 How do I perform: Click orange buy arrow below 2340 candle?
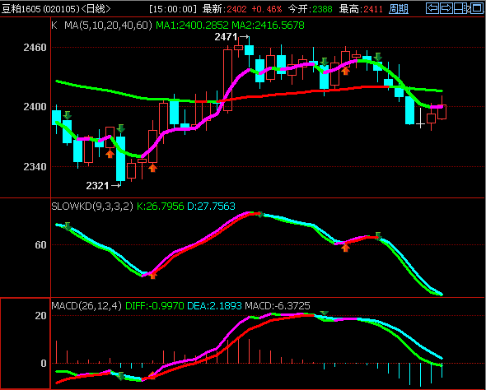coord(152,168)
